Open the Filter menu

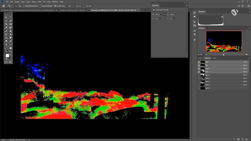(40, 2)
